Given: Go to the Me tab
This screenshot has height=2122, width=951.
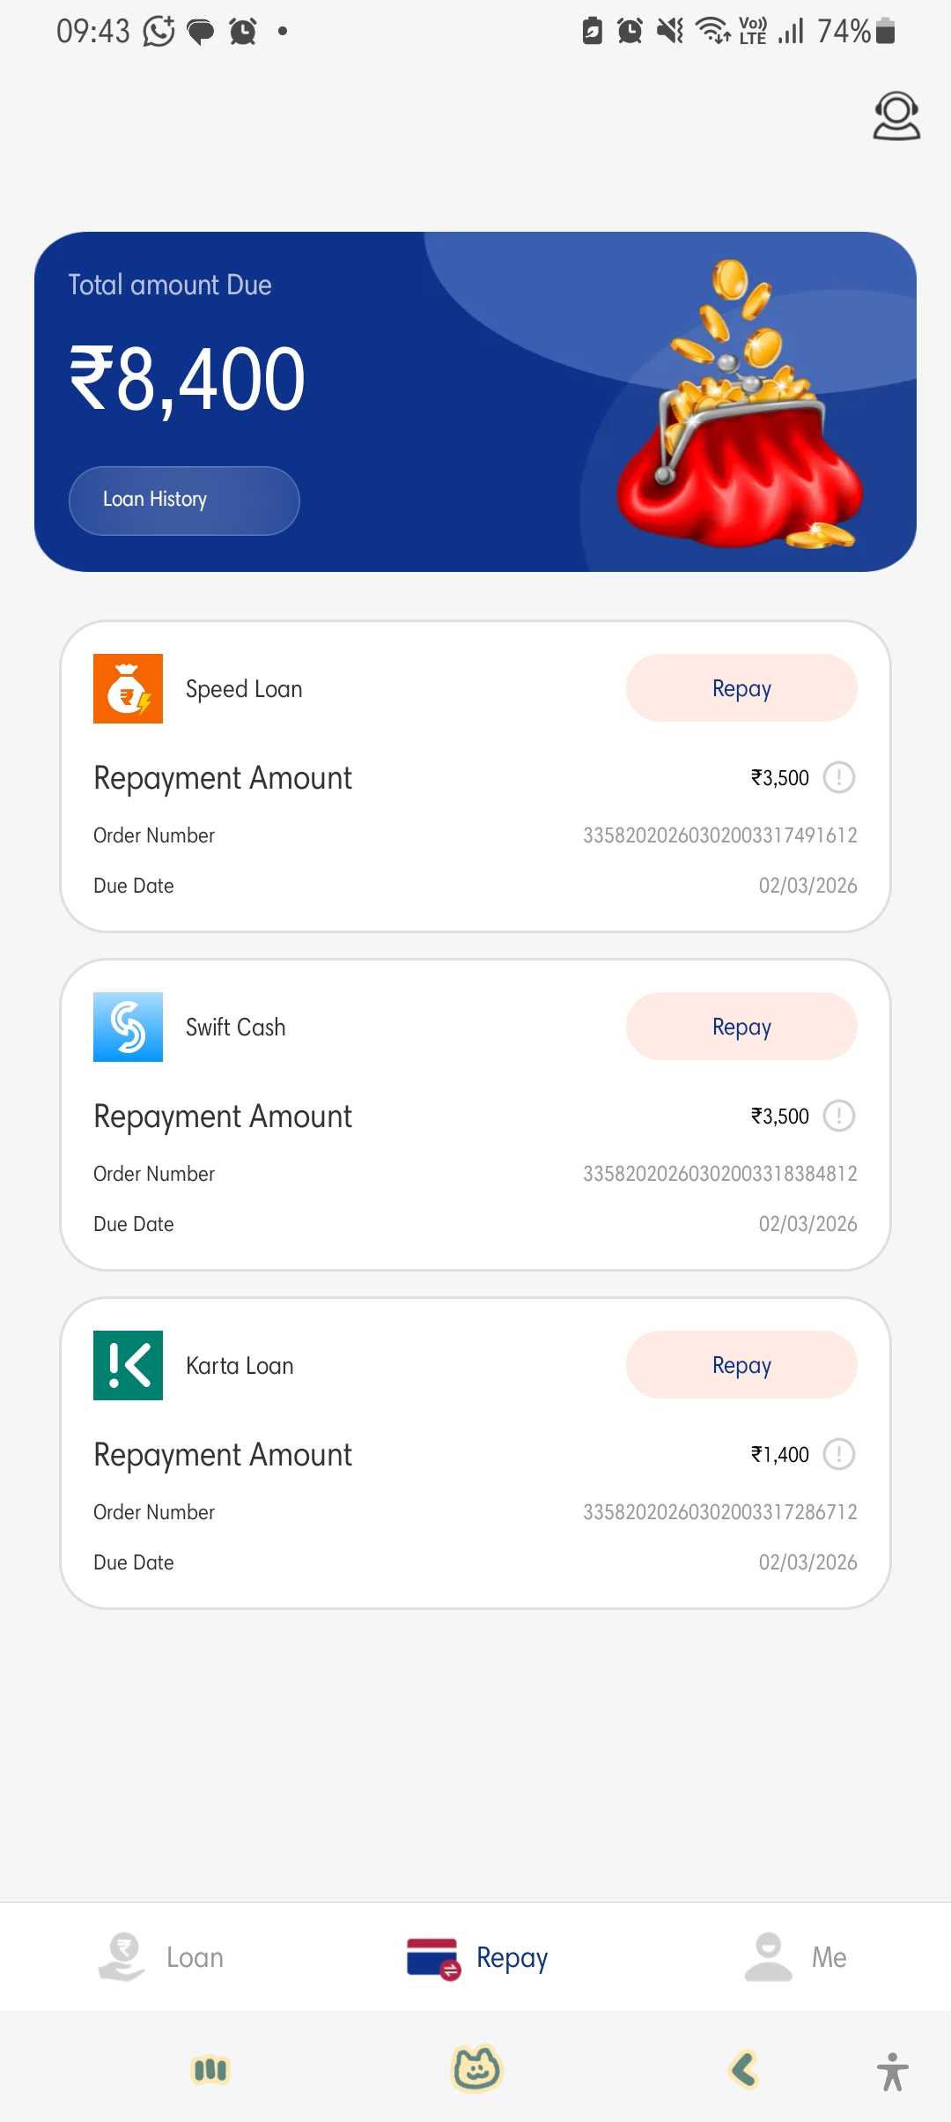Looking at the screenshot, I should pos(795,1957).
